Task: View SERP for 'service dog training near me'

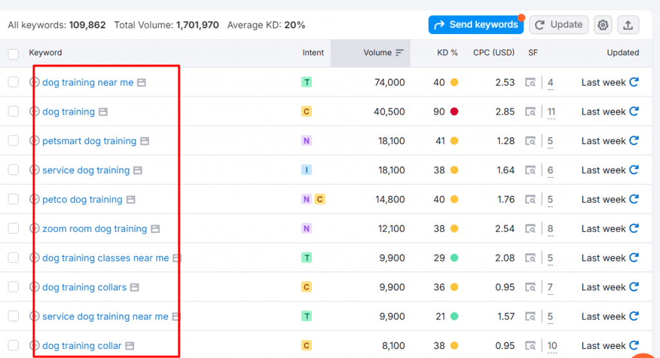Action: click(x=530, y=316)
